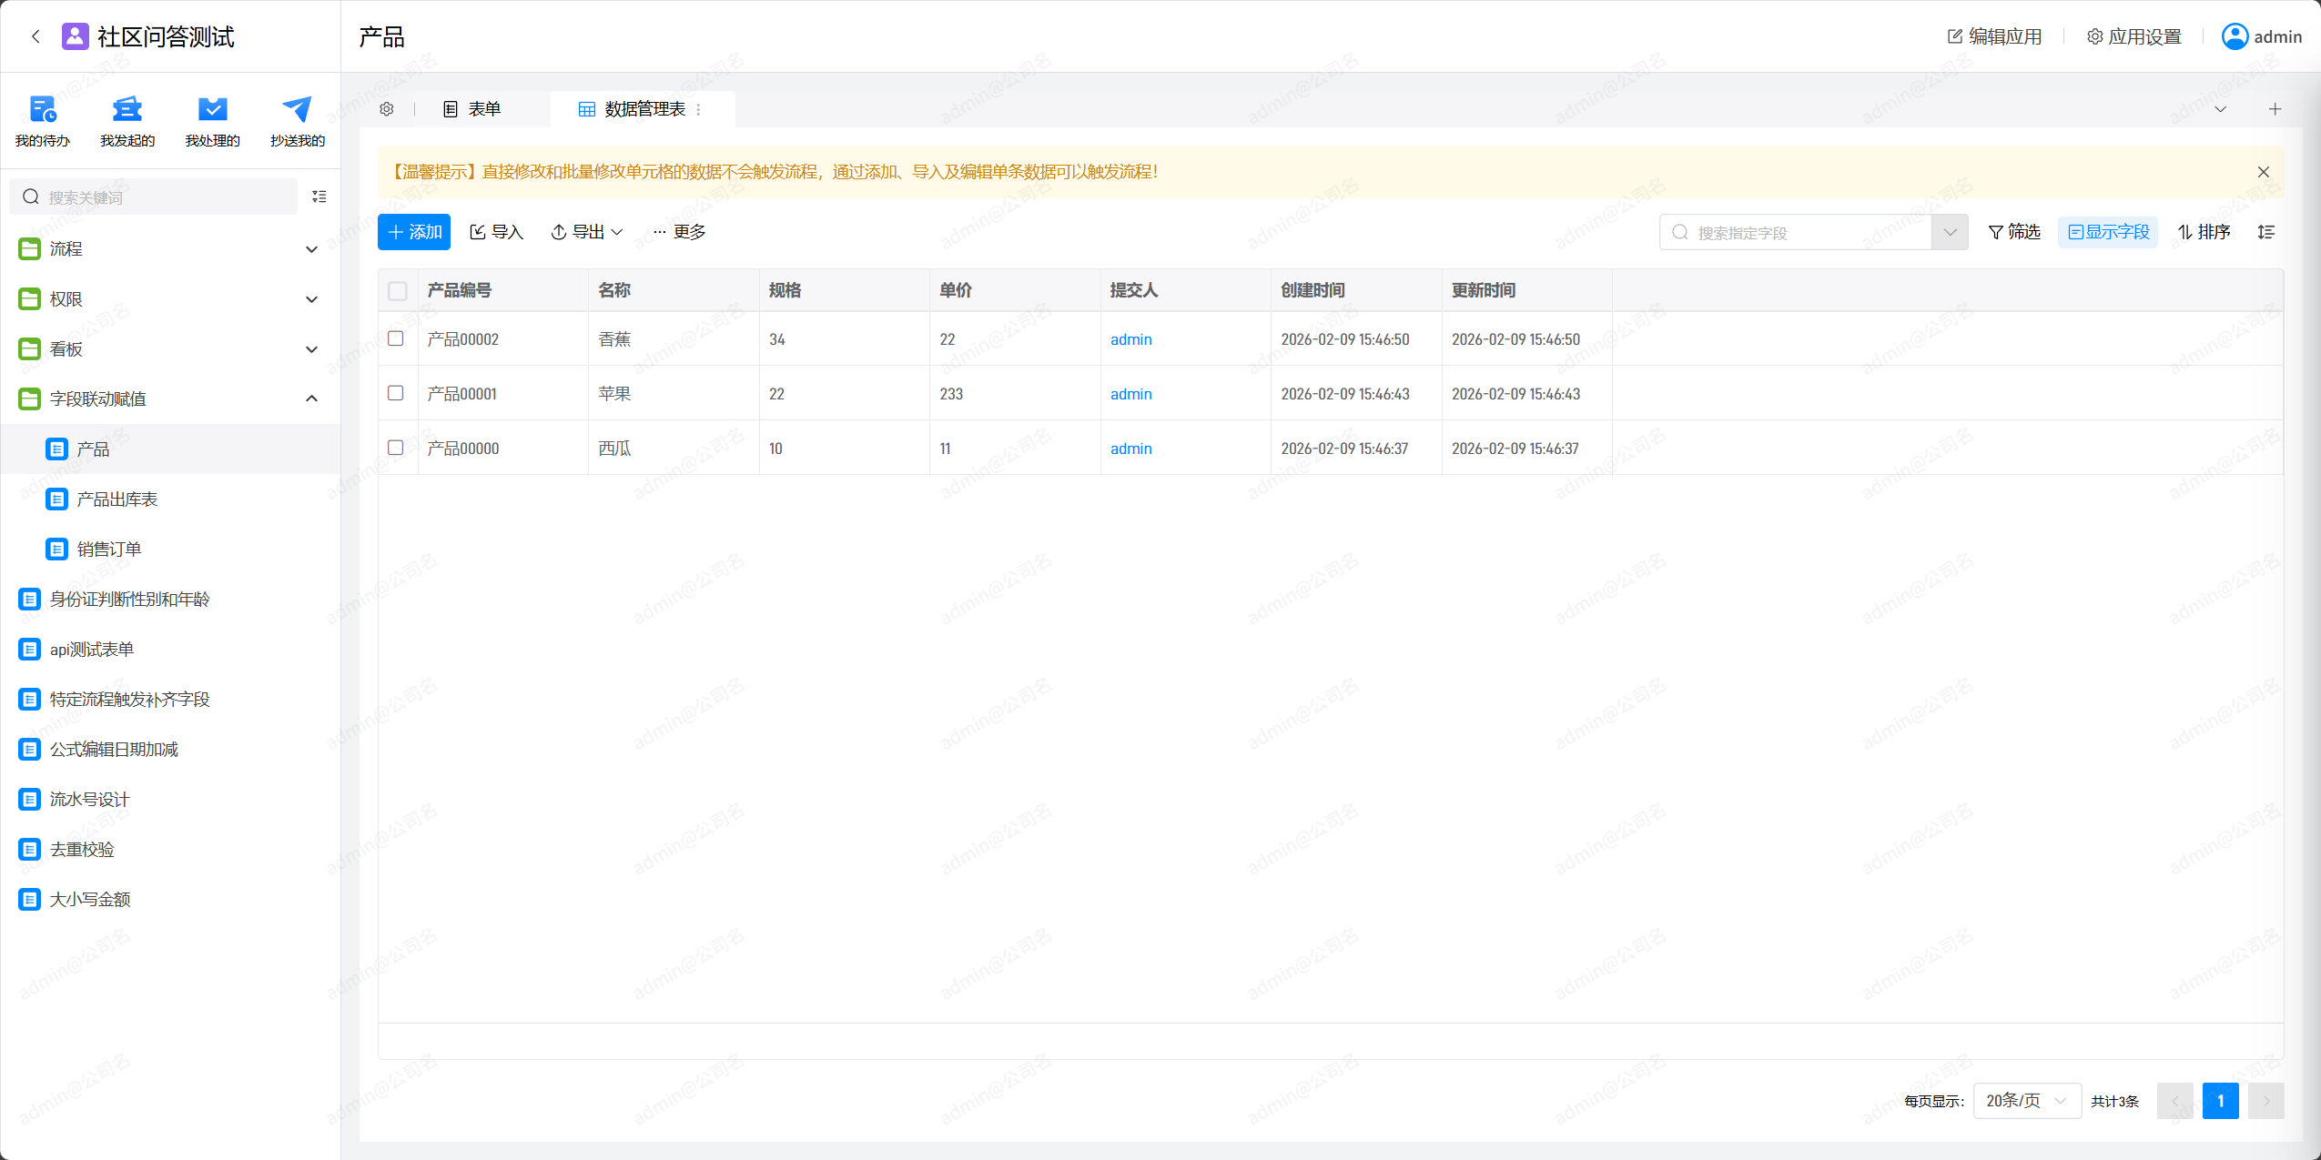Select 产品出库表 in the sidebar
2321x1160 pixels.
pos(117,499)
